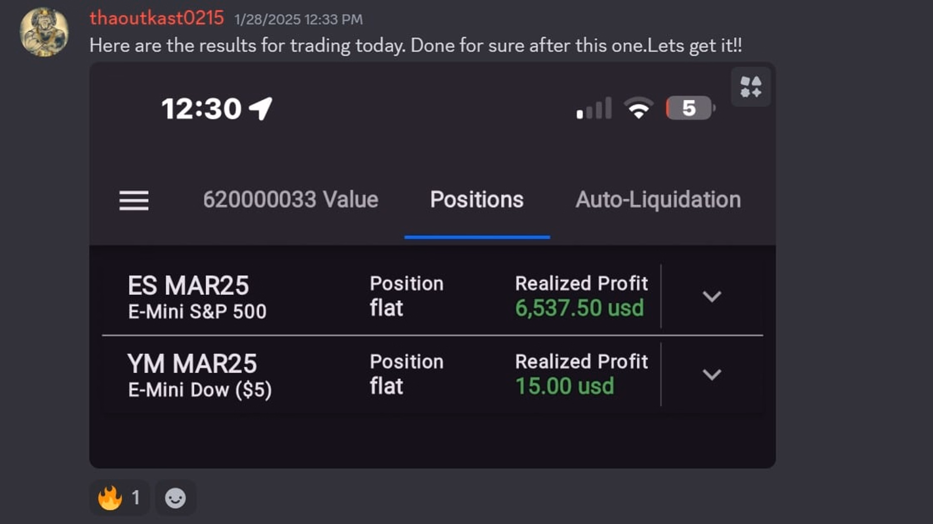
Task: Switch to the 620000033 Value tab
Action: click(291, 200)
